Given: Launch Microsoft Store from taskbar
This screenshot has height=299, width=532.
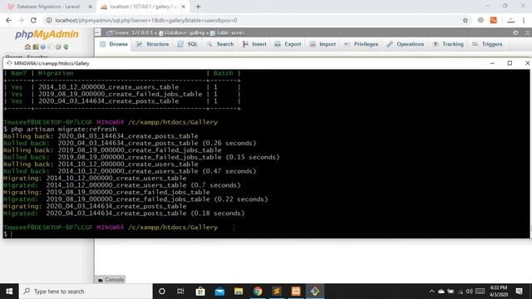Looking at the screenshot, I should [x=200, y=292].
